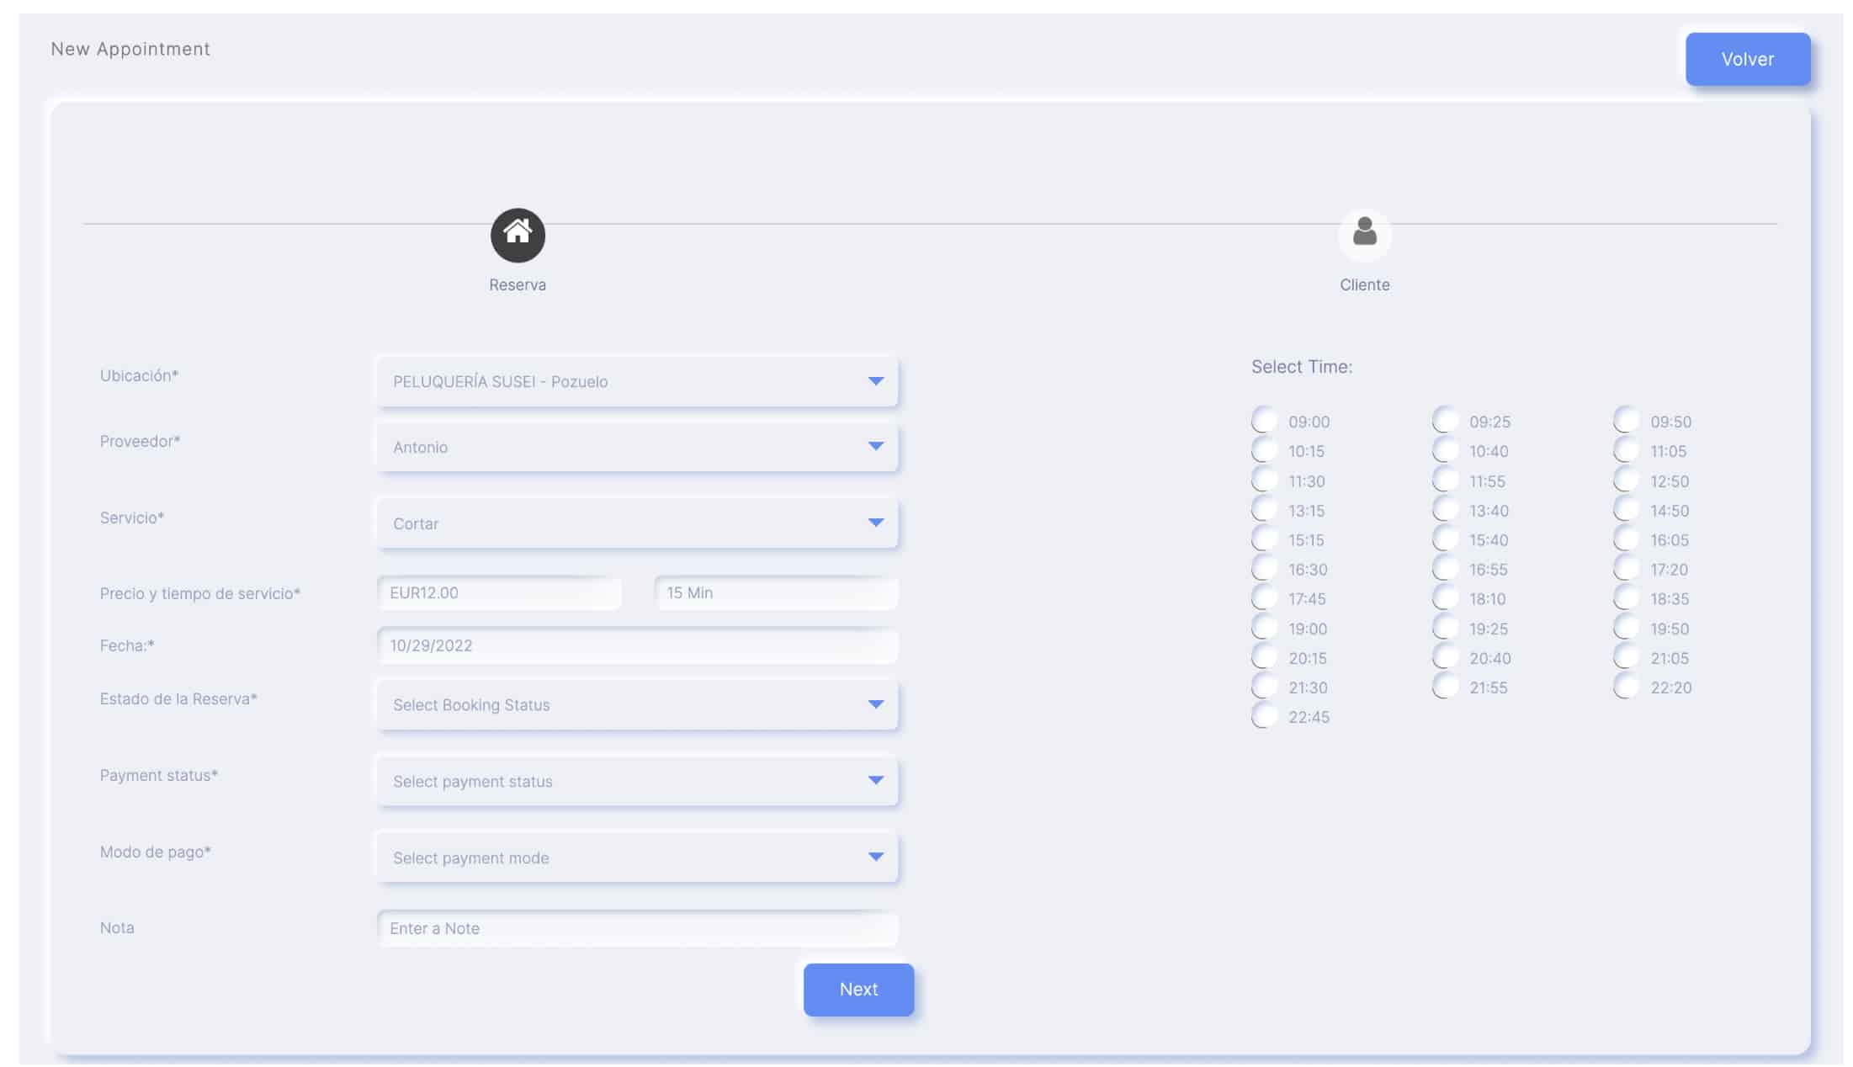Check the 20:40 time radio

1445,656
